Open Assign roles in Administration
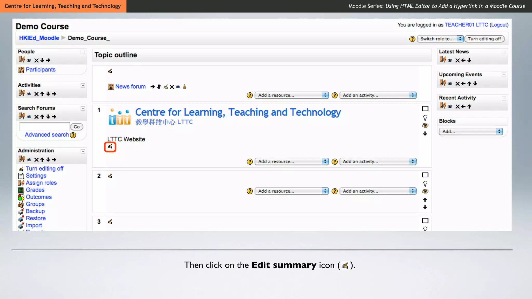The width and height of the screenshot is (532, 299). 41,183
